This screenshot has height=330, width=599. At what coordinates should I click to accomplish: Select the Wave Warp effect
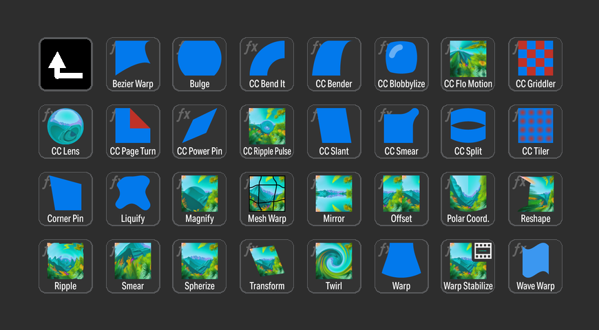coord(535,266)
